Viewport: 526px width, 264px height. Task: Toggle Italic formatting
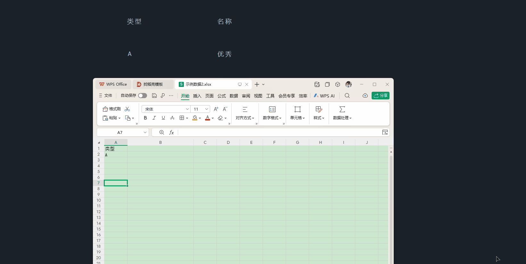[x=154, y=118]
